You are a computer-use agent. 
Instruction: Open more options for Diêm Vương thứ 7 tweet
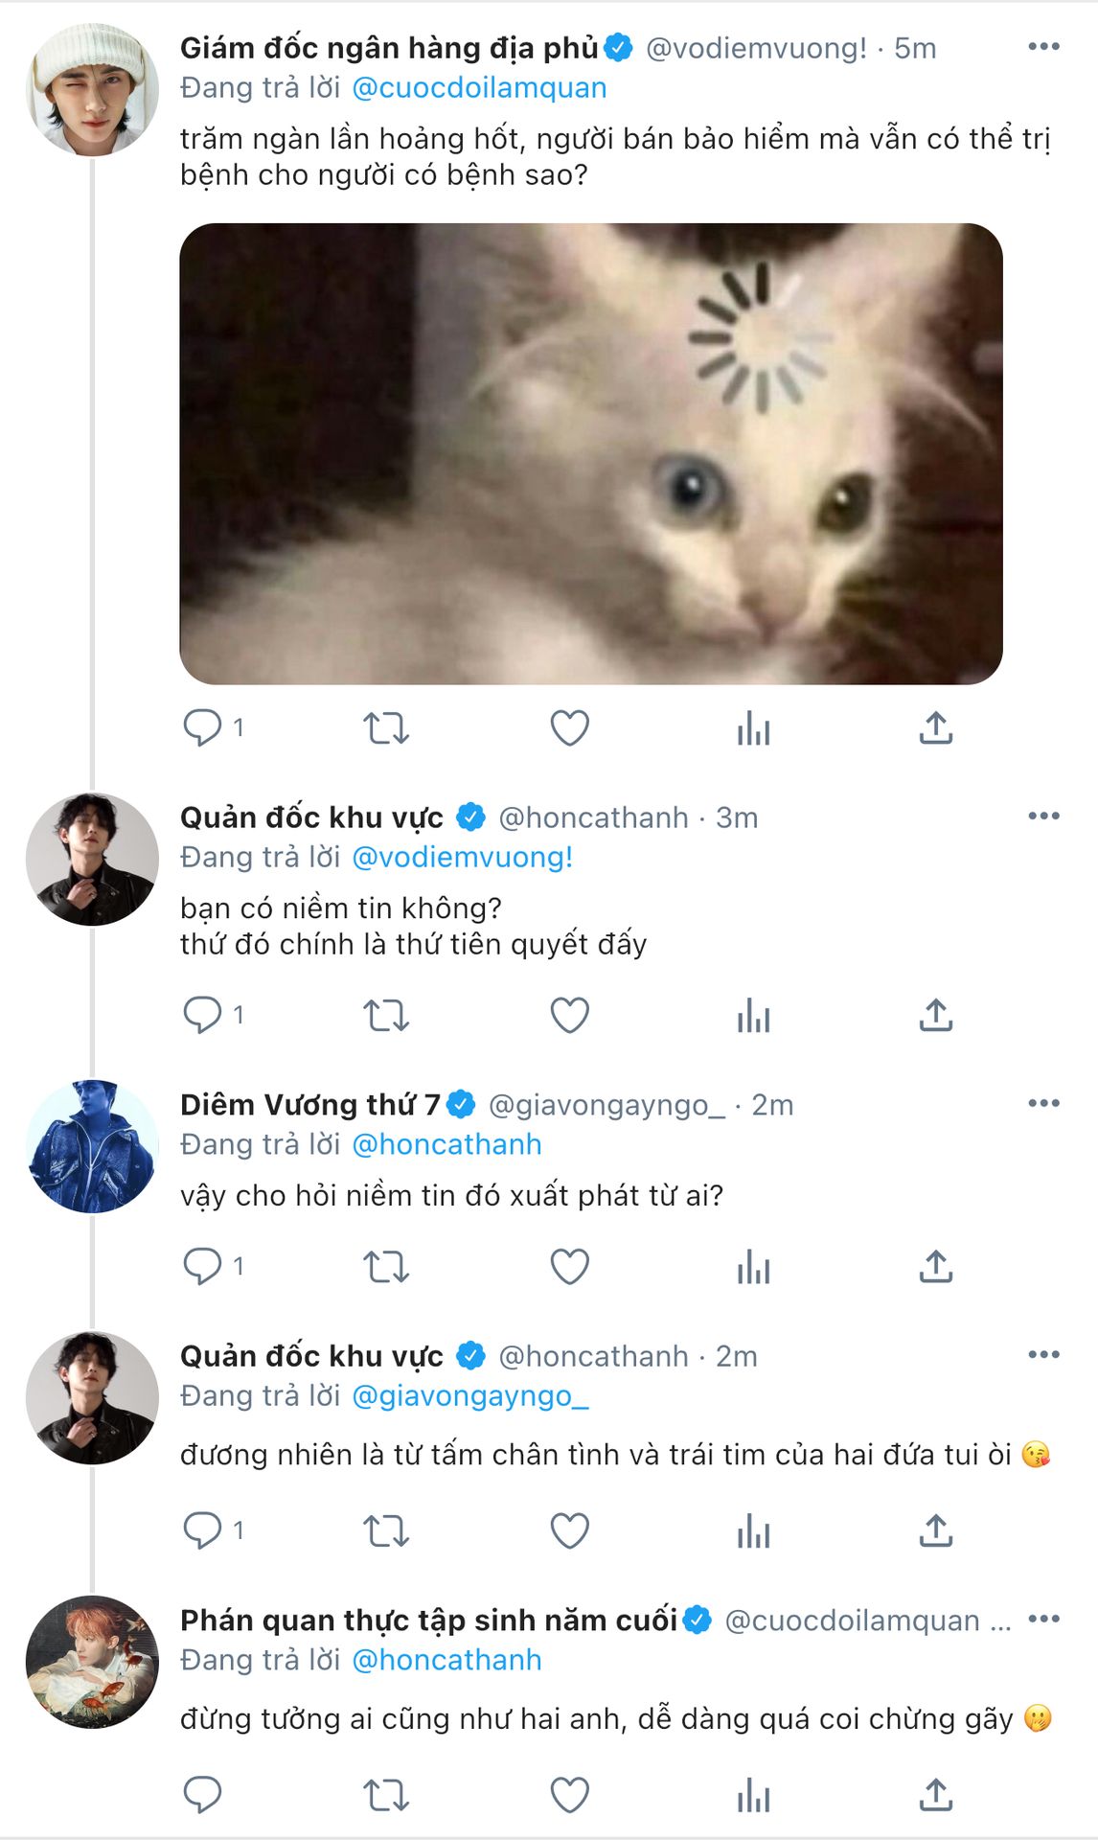(1043, 1103)
